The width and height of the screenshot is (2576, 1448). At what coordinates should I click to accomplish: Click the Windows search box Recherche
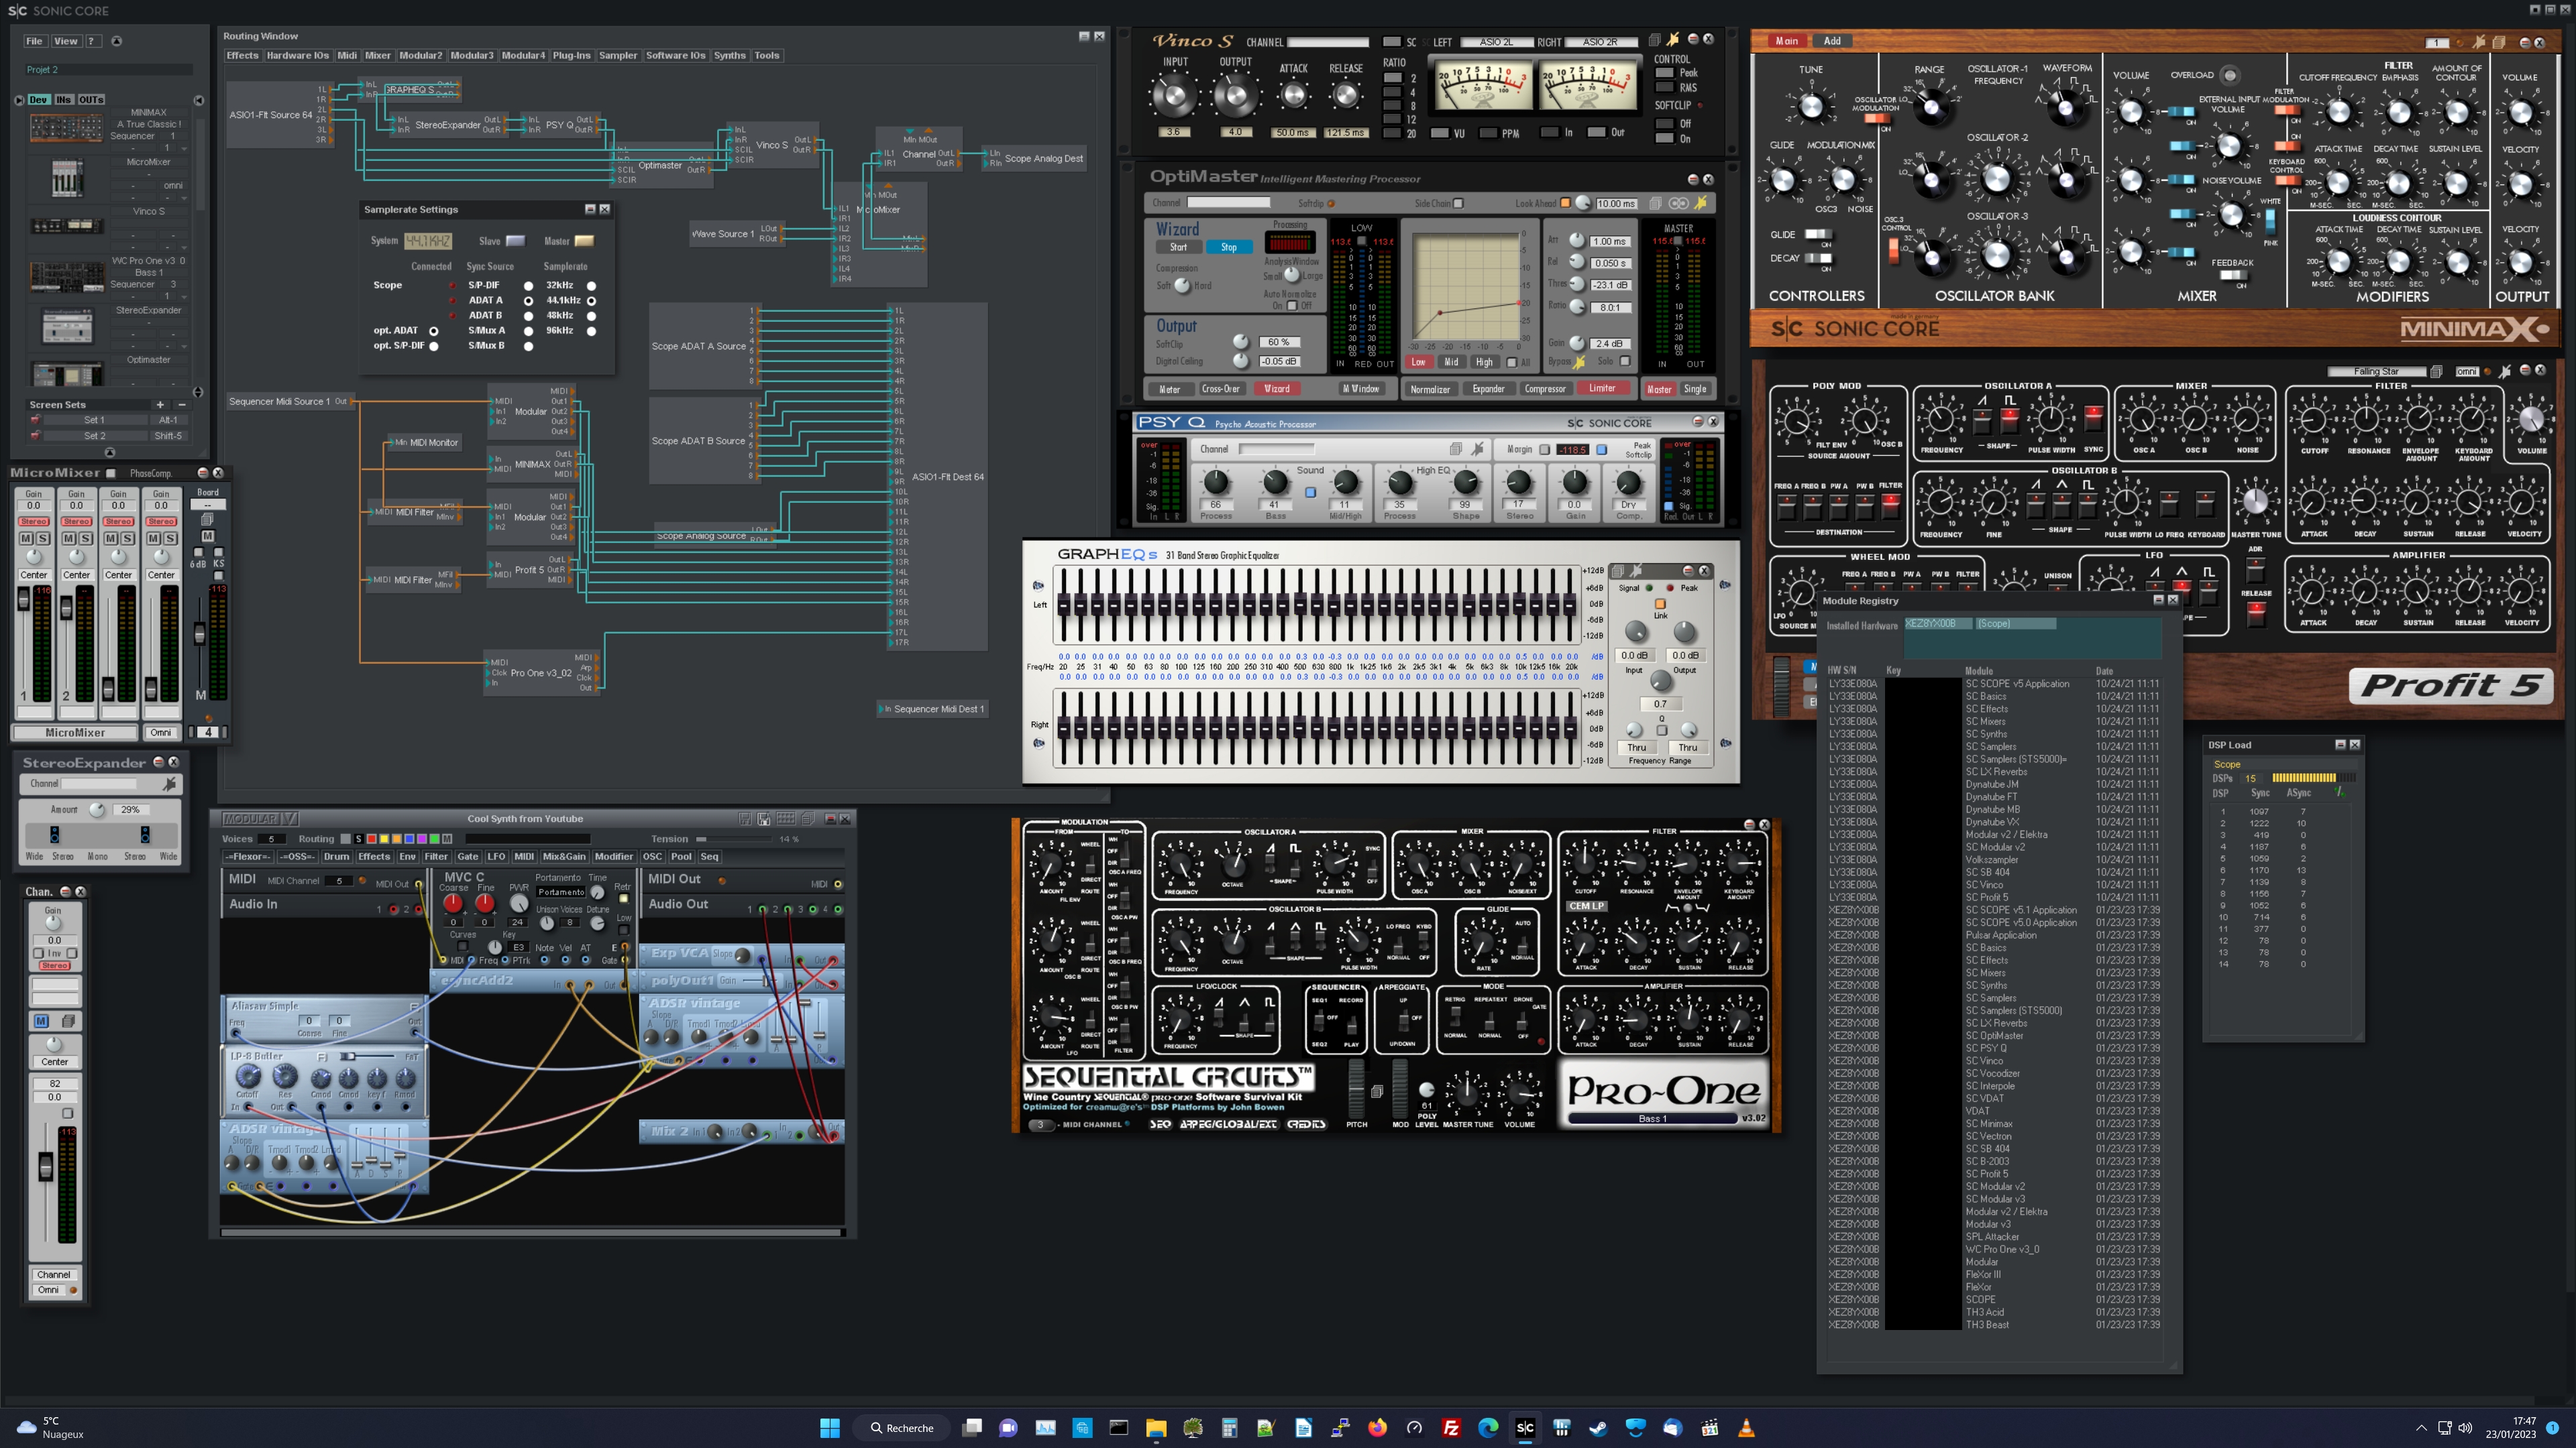pyautogui.click(x=901, y=1427)
